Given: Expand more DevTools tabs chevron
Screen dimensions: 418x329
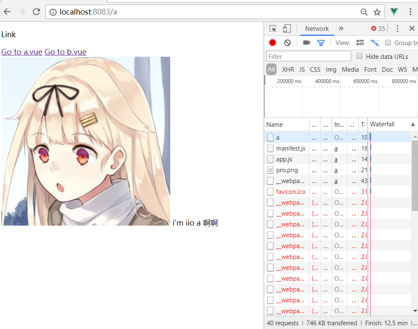Looking at the screenshot, I should (341, 29).
